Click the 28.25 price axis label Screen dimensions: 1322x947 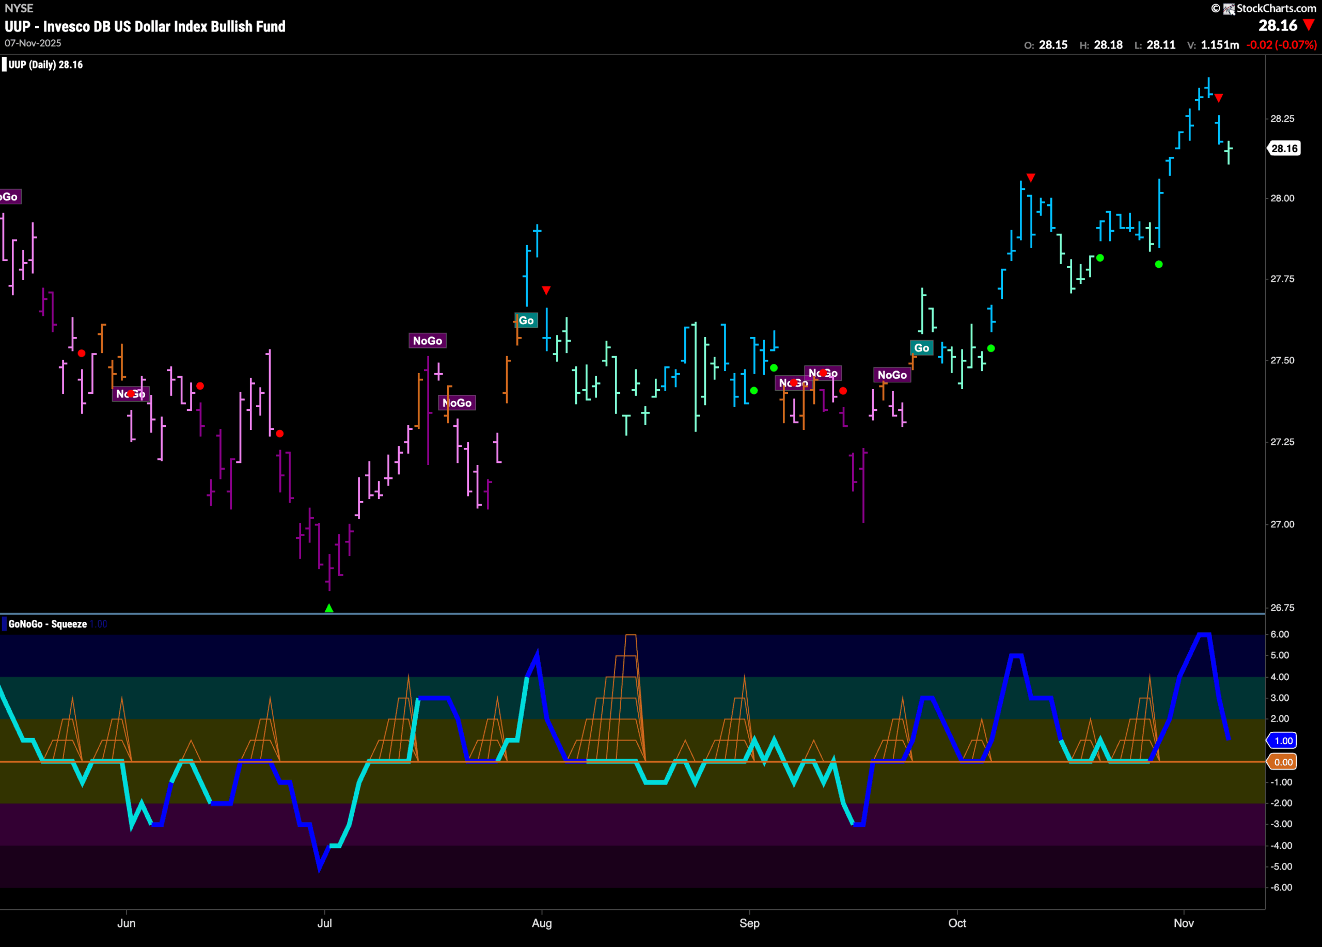pyautogui.click(x=1282, y=119)
